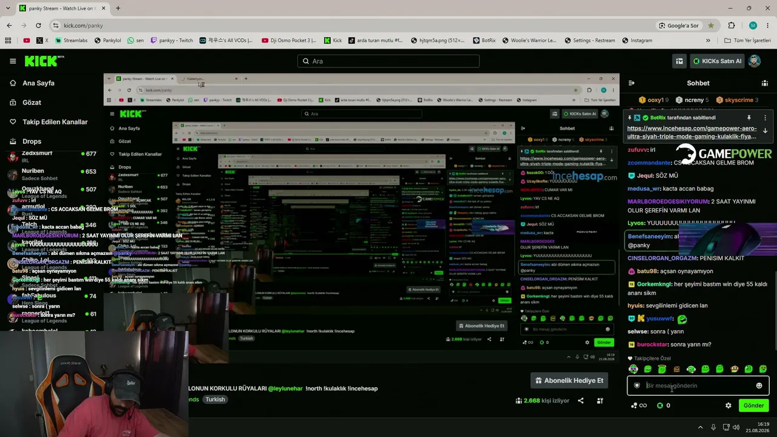Open the Settings - Restream bookmark

(589, 41)
